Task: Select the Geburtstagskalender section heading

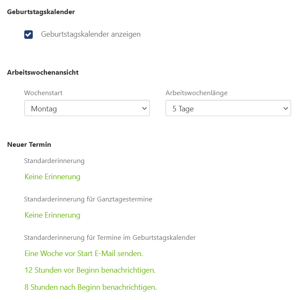Action: [x=41, y=12]
